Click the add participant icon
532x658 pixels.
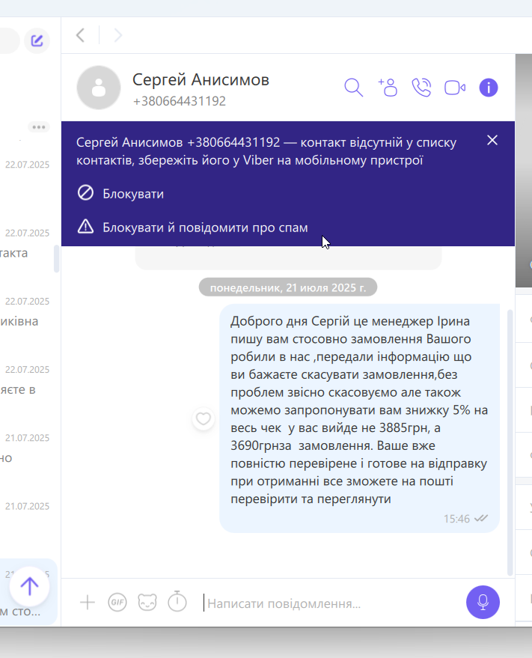click(388, 88)
